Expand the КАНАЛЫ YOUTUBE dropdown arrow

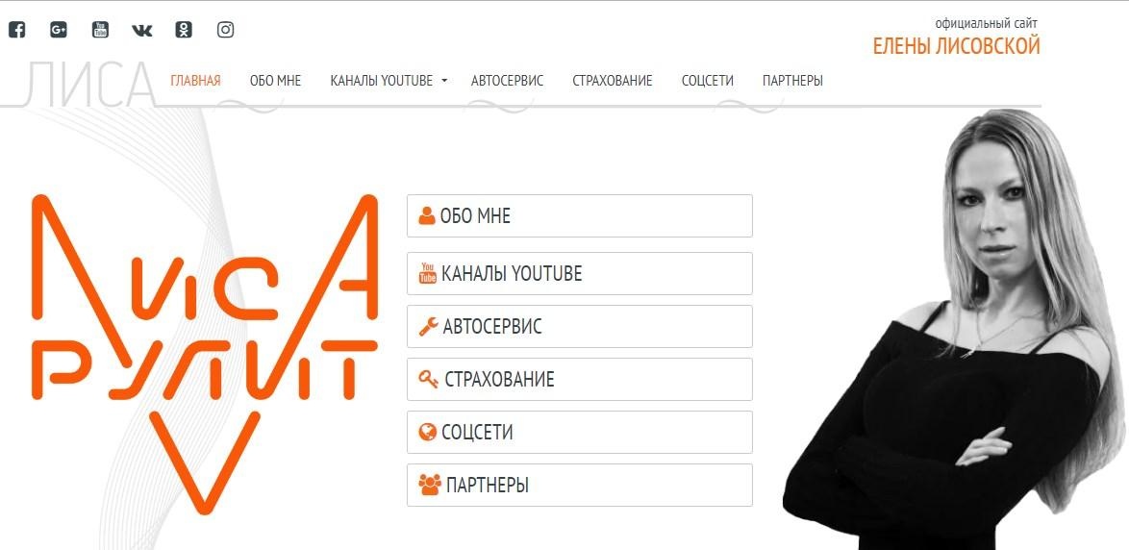tap(444, 81)
